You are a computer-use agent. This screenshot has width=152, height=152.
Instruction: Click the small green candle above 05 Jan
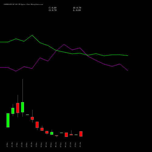[52, 133]
